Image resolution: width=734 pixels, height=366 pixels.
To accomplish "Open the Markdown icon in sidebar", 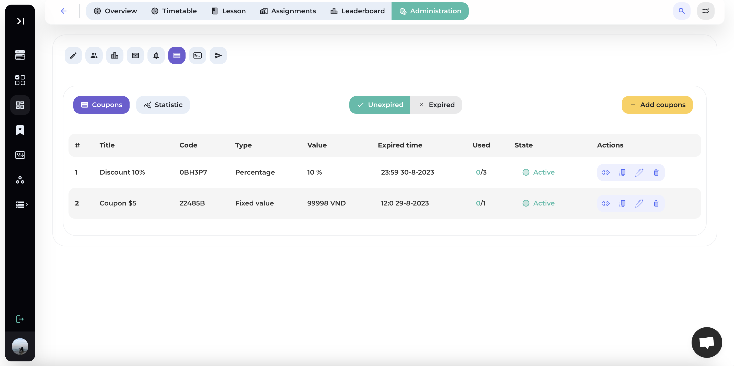I will coord(20,155).
